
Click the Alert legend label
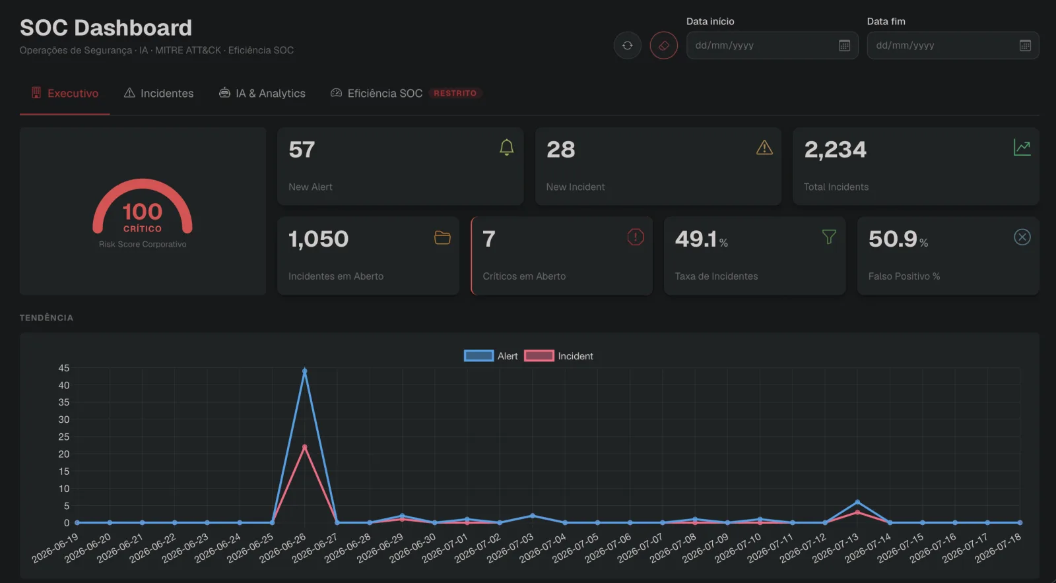(508, 356)
